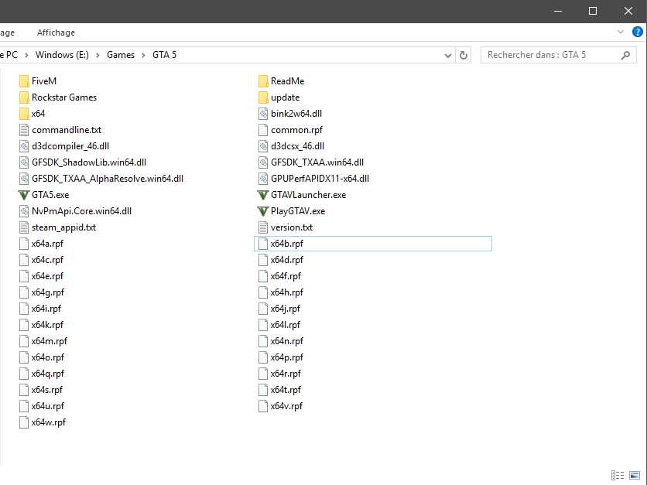This screenshot has height=485, width=647.
Task: Click the NvPmApi.Core.win64.dll file icon
Action: pos(24,211)
